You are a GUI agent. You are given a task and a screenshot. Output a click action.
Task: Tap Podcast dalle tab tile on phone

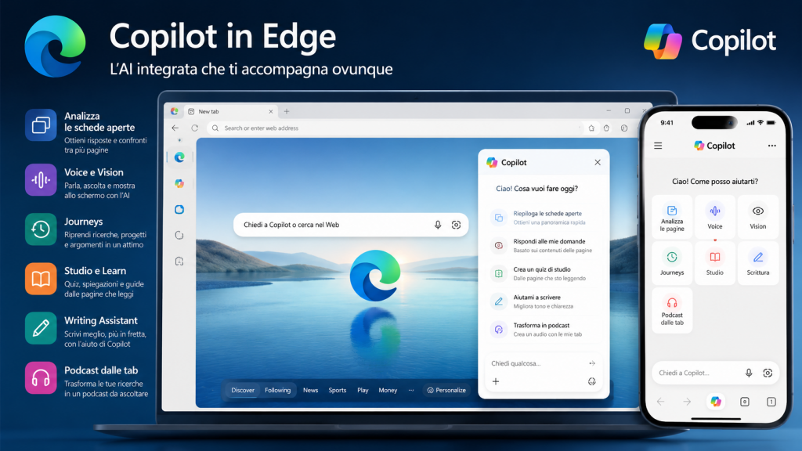(x=672, y=310)
